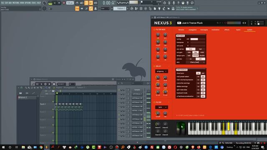Set tempo sync to half
Viewport: 267px width, 150px height.
189,55
